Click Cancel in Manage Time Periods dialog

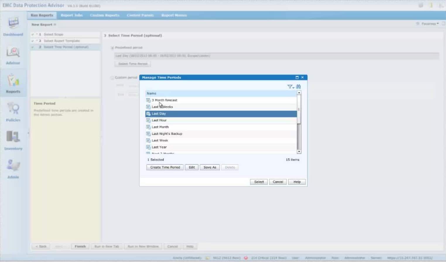[x=278, y=182]
